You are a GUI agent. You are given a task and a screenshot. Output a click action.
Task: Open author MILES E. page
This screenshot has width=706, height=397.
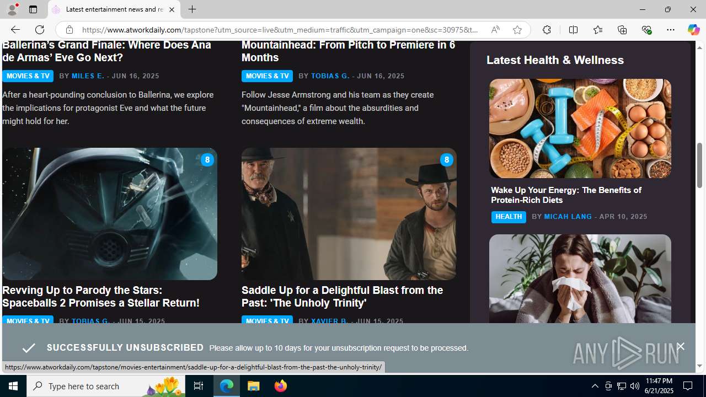(x=88, y=76)
